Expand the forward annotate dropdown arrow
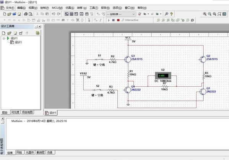Image resolution: width=229 pixels, height=160 pixels. (161, 14)
